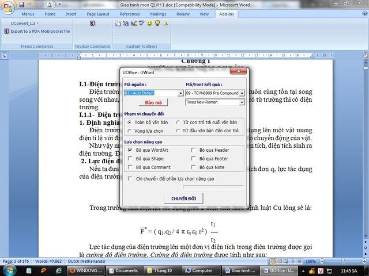Open the Office button menu
Image resolution: width=369 pixels, height=276 pixels.
click(8, 8)
